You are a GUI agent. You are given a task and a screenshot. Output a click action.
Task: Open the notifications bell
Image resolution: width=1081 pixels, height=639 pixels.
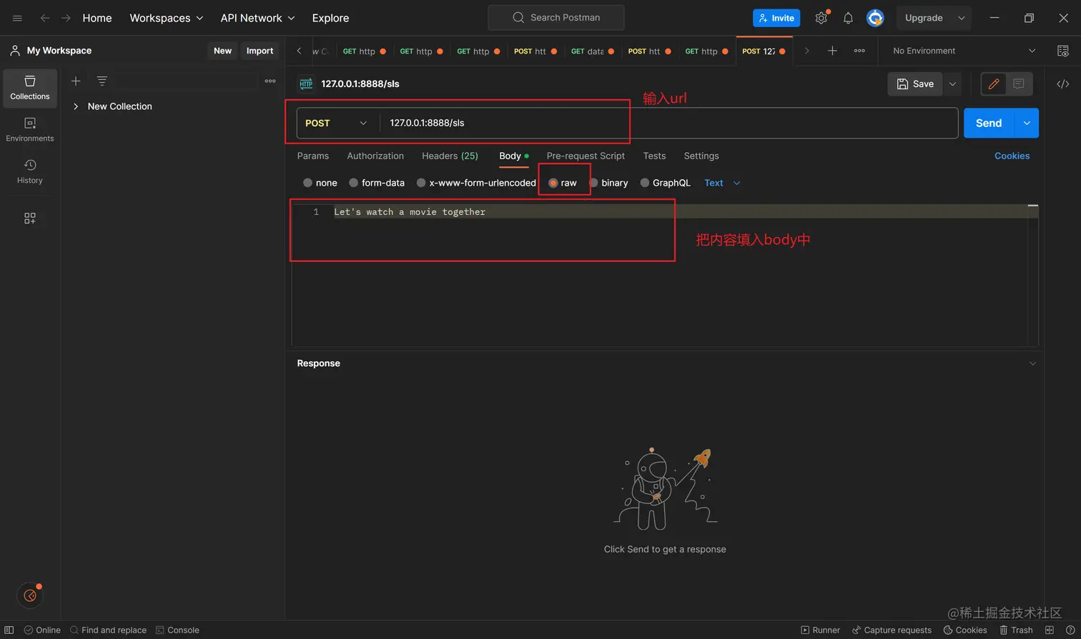click(x=848, y=18)
